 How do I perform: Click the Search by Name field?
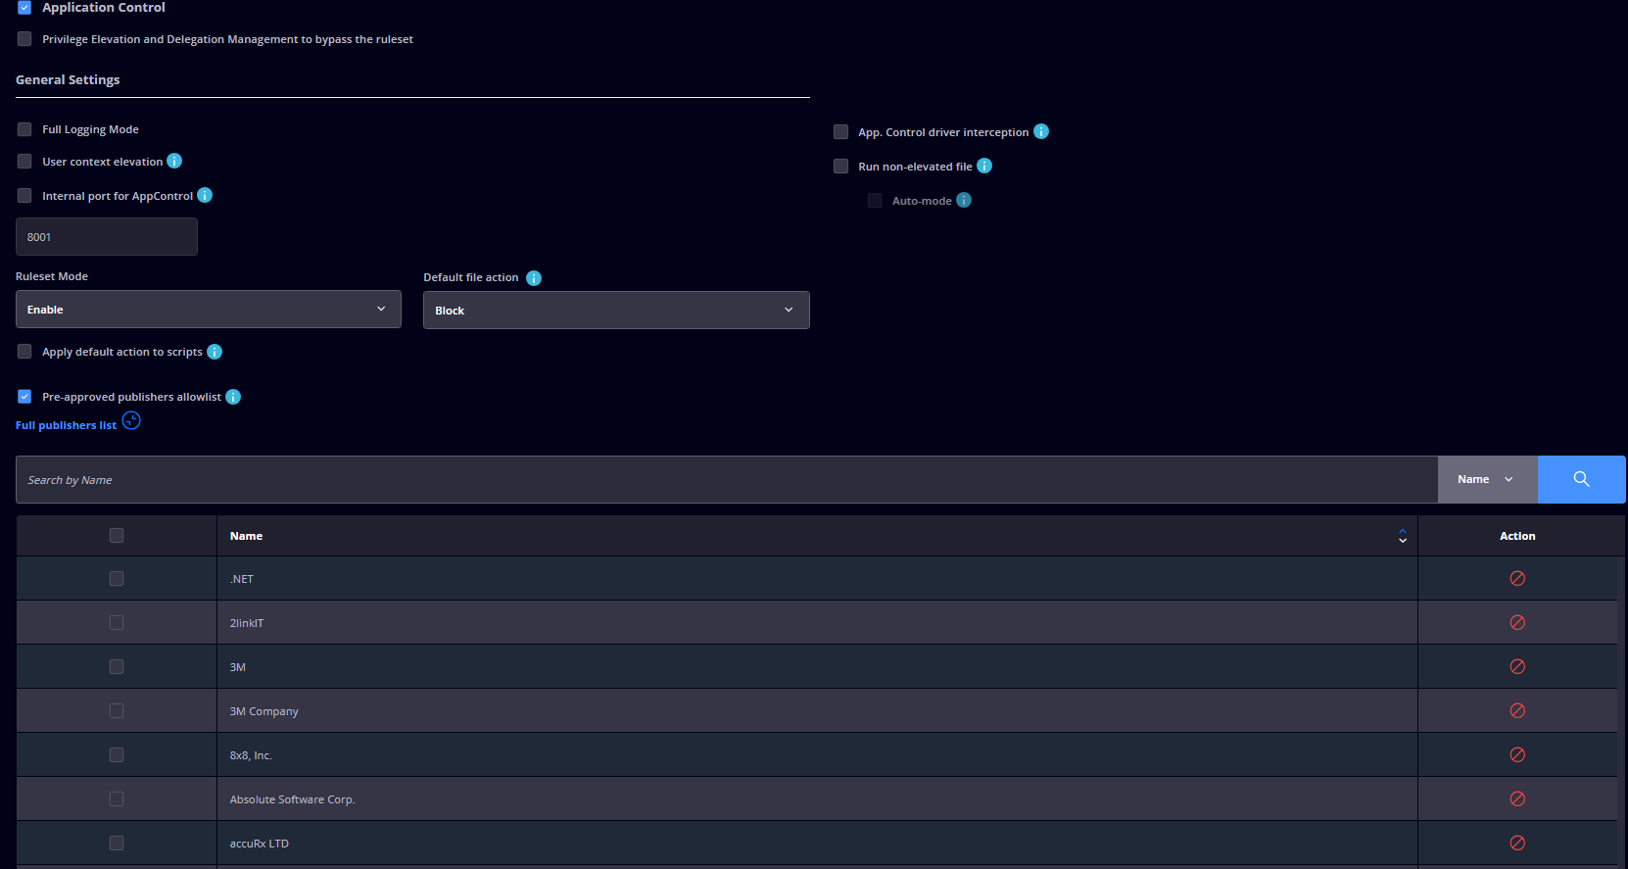[727, 479]
